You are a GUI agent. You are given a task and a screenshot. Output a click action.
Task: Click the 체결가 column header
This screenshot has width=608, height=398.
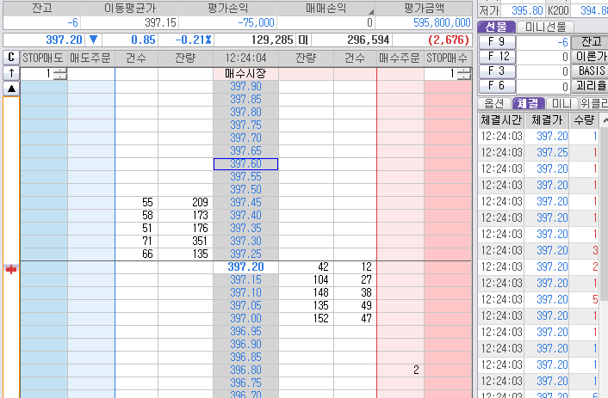click(x=547, y=120)
